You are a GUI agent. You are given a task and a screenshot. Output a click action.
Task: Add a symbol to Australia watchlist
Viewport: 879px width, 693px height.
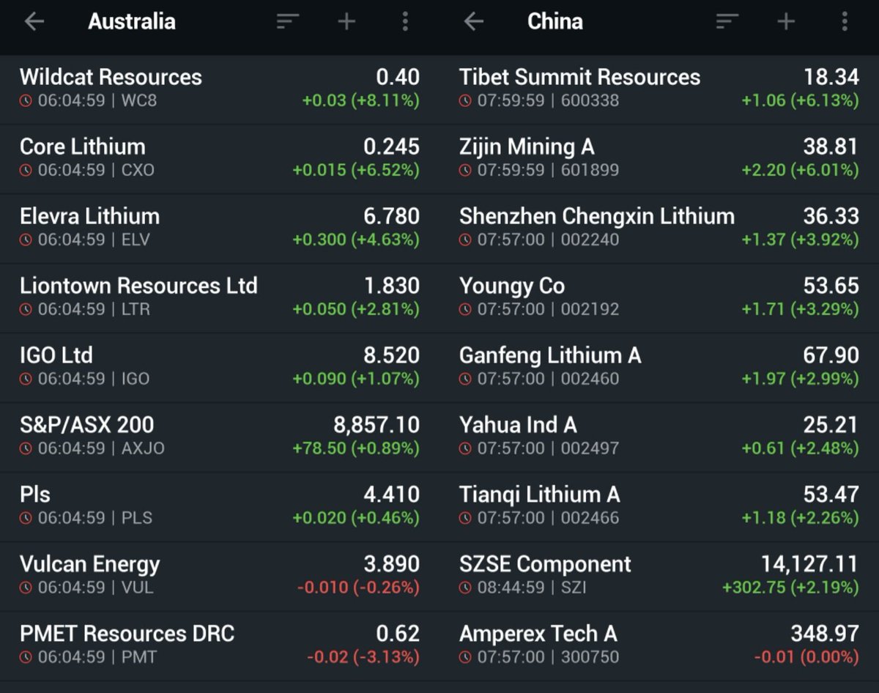coord(346,22)
